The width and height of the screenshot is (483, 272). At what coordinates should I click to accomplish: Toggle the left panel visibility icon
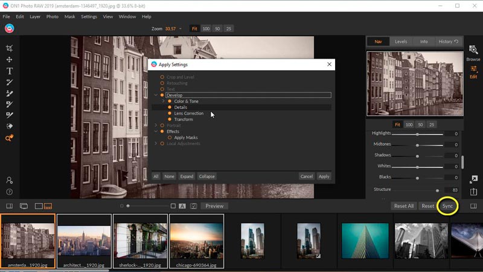pyautogui.click(x=9, y=206)
